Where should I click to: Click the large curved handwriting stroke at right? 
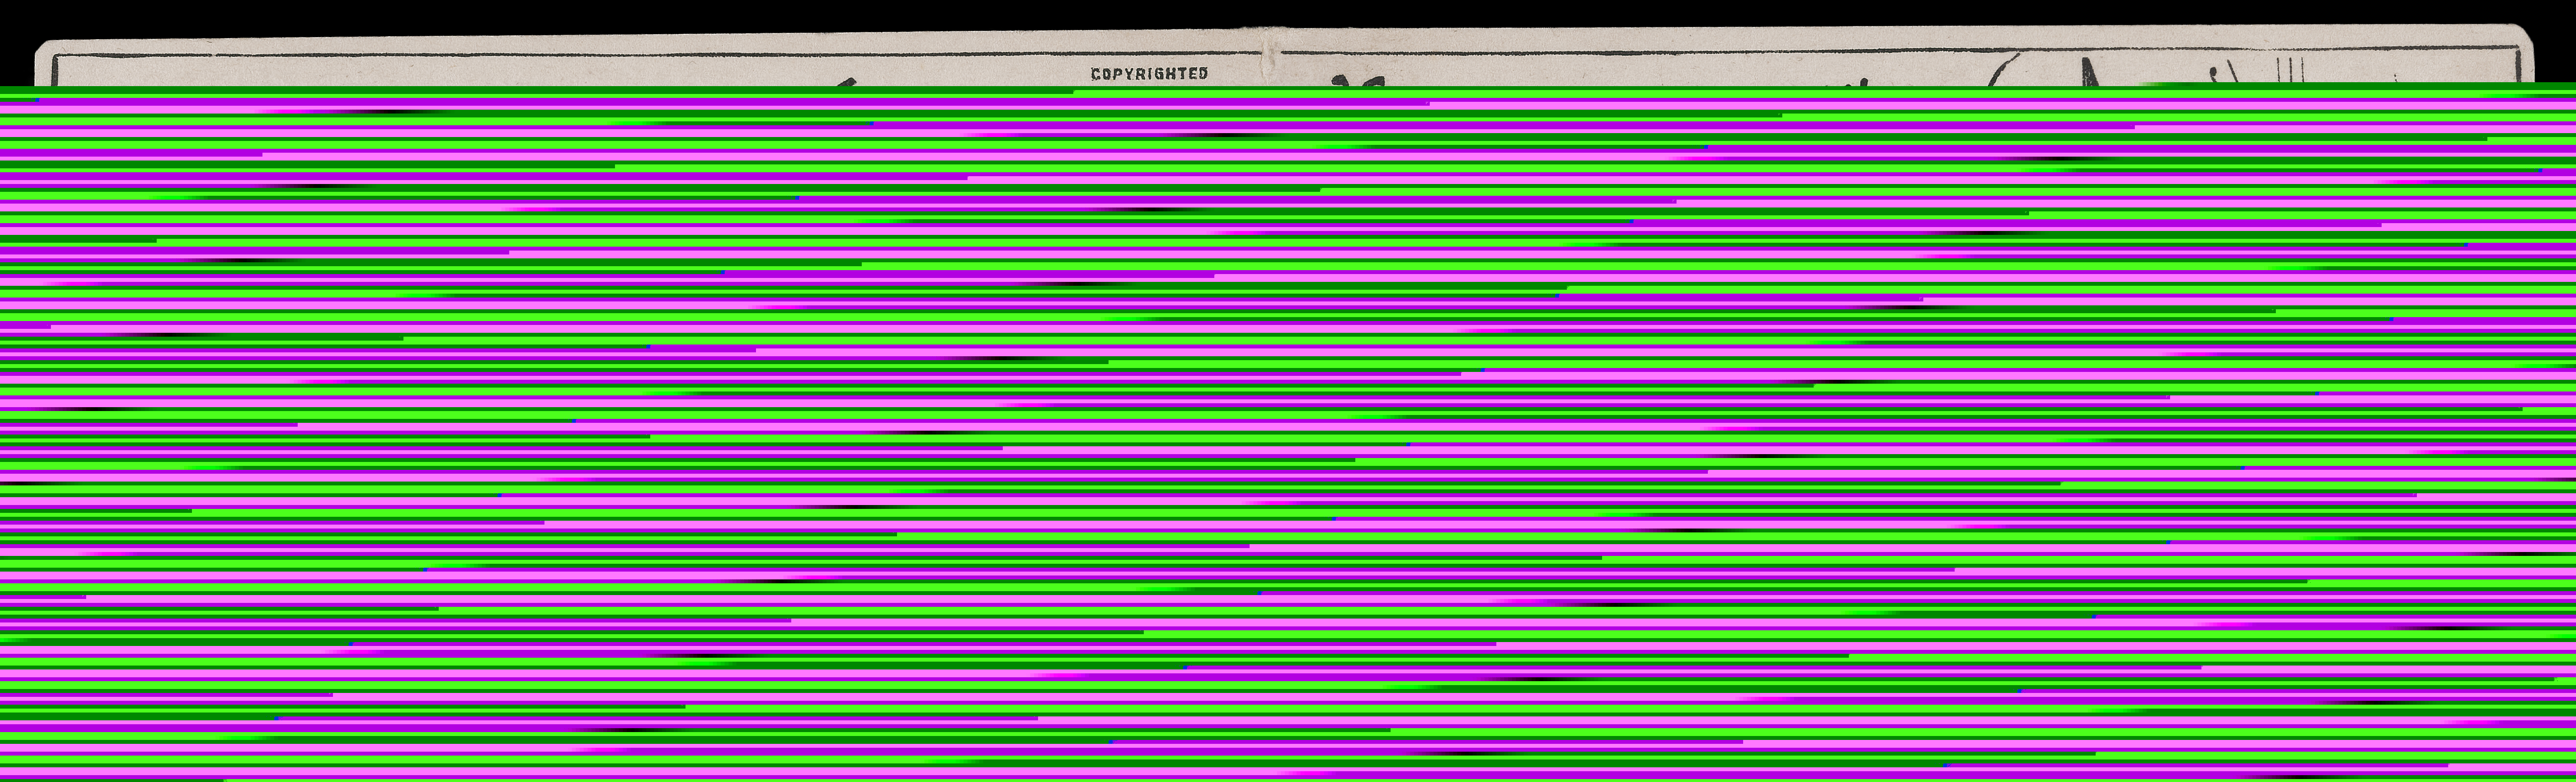tap(2003, 70)
